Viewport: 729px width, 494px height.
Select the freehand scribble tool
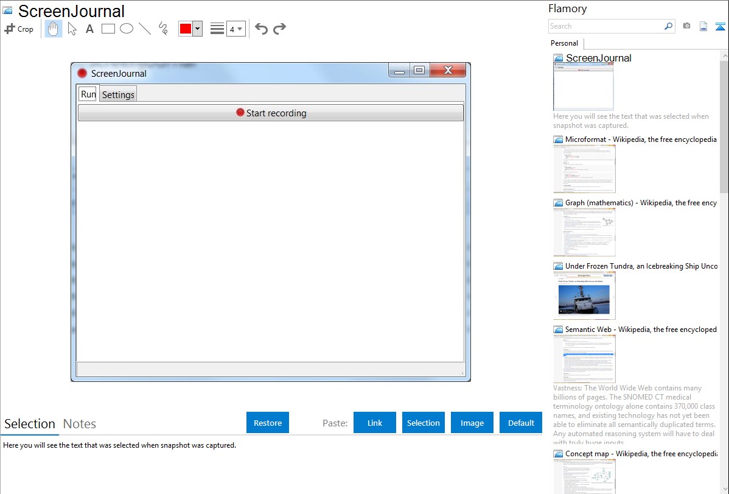pyautogui.click(x=163, y=29)
